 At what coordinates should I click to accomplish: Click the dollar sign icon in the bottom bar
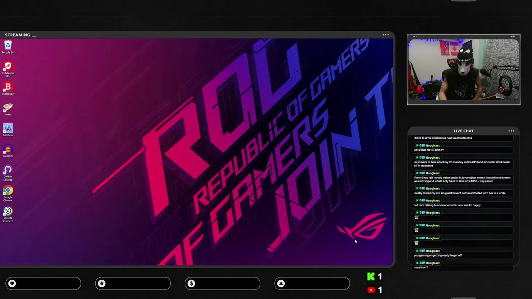(x=191, y=283)
